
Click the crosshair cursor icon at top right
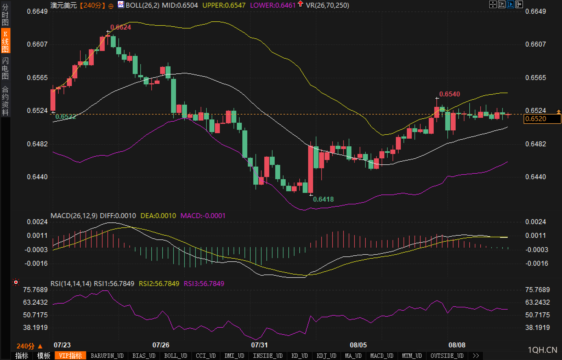(x=493, y=4)
